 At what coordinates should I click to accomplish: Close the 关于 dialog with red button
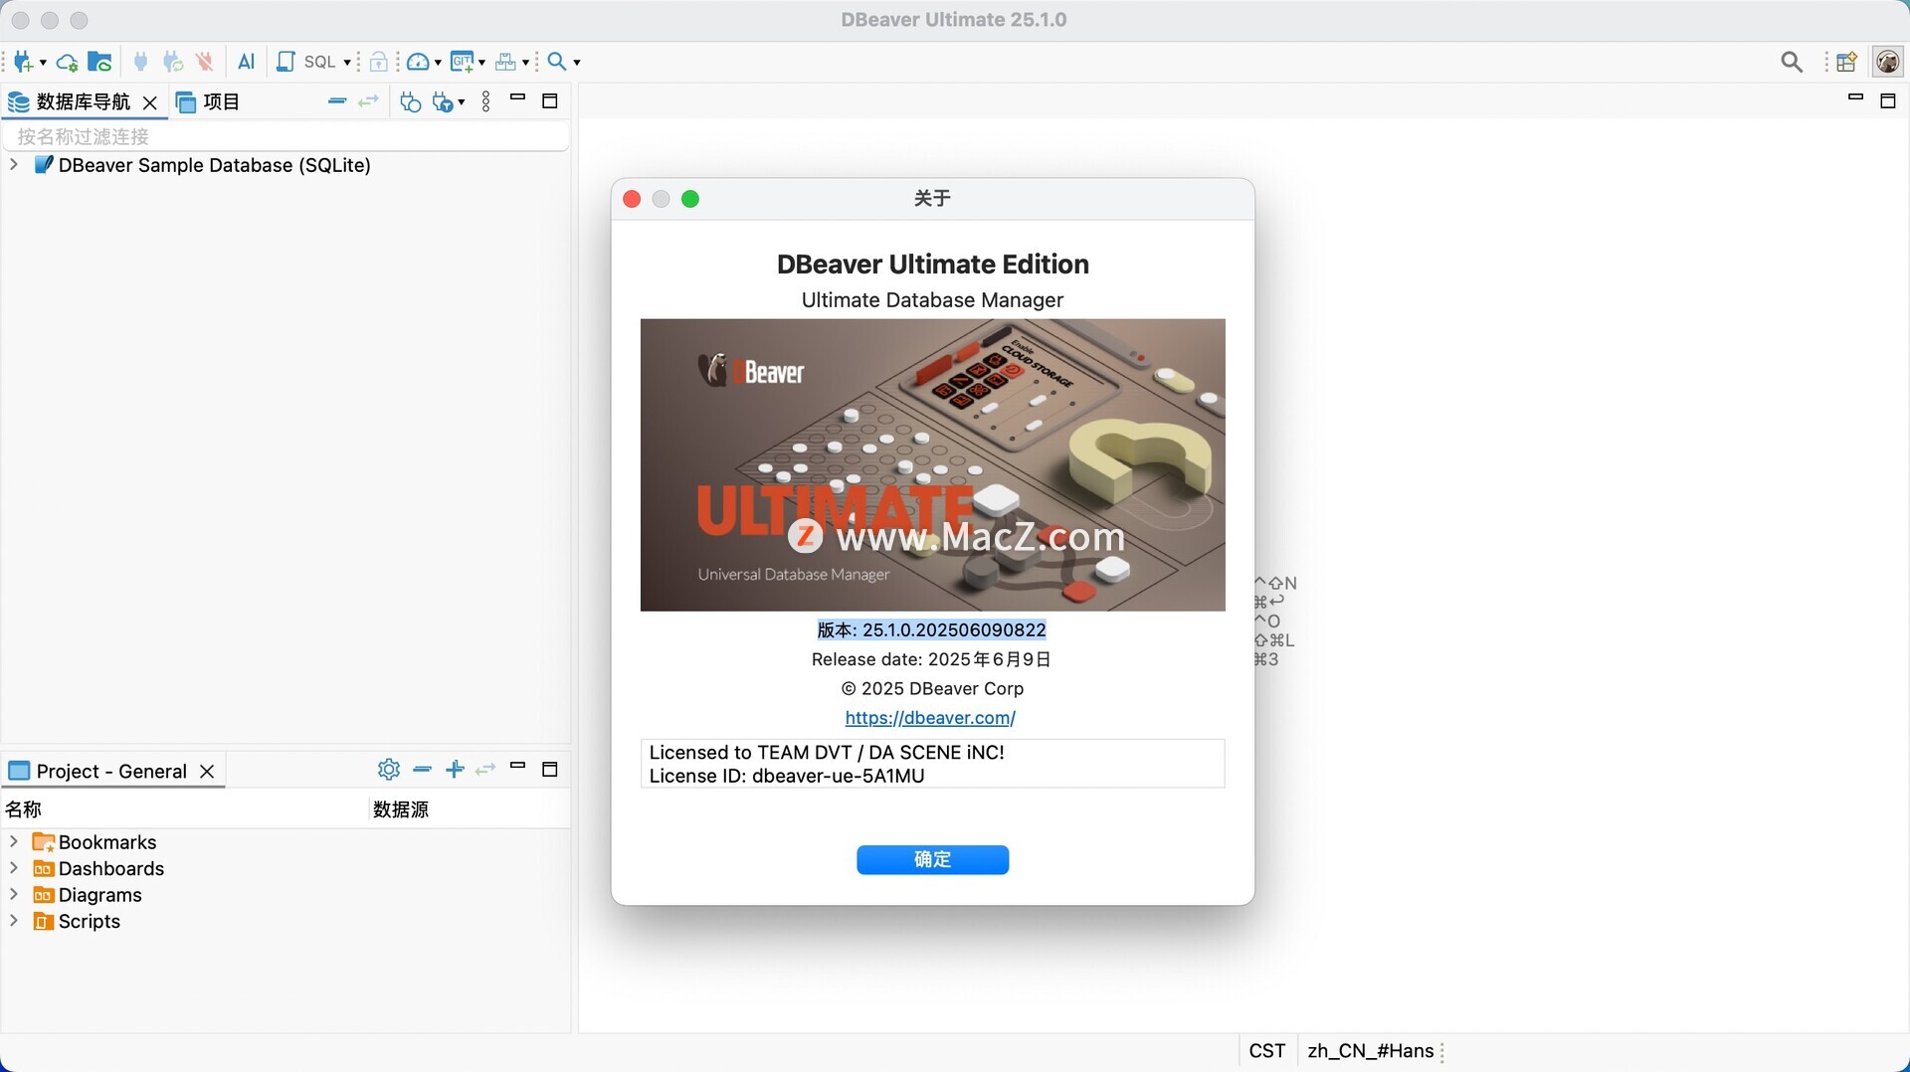coord(632,199)
